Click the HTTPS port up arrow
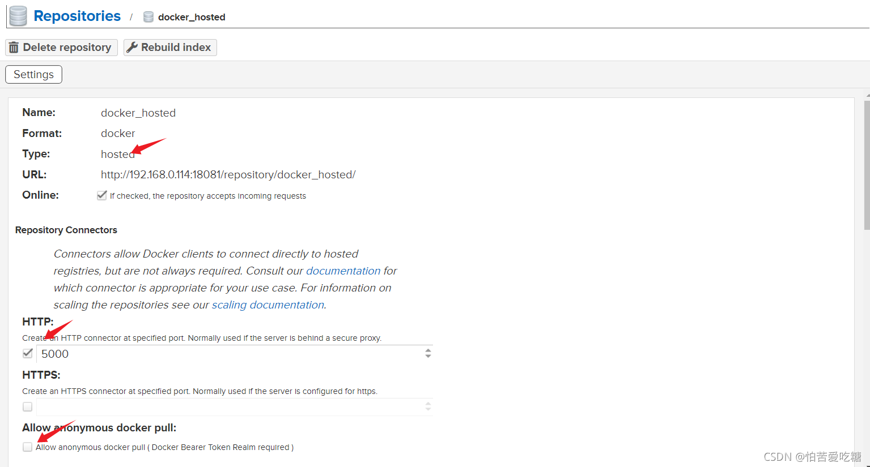 pyautogui.click(x=428, y=404)
